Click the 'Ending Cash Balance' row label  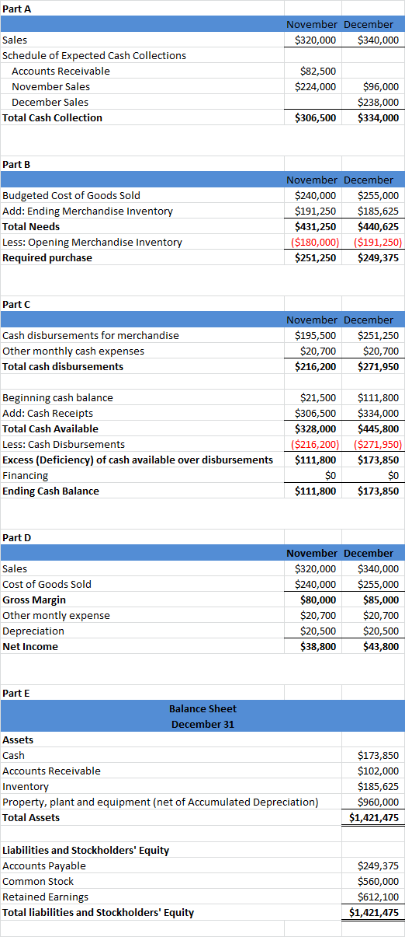(51, 491)
